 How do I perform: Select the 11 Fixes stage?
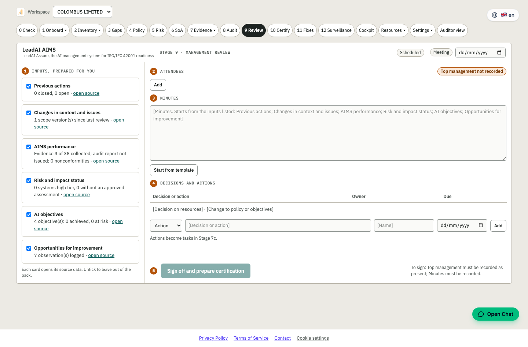pos(305,30)
